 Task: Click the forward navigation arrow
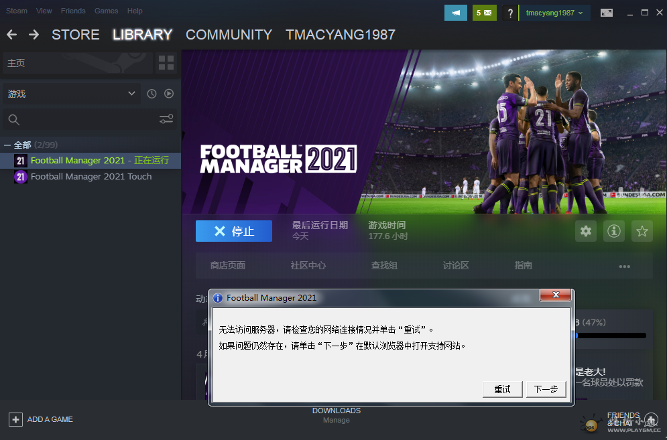tap(34, 34)
